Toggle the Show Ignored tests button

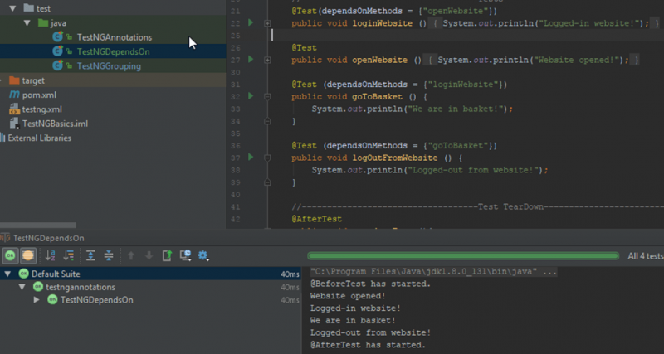27,255
